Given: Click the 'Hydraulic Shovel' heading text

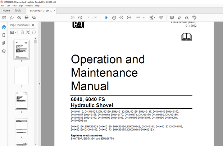Looking at the screenshot, I should pyautogui.click(x=92, y=105).
